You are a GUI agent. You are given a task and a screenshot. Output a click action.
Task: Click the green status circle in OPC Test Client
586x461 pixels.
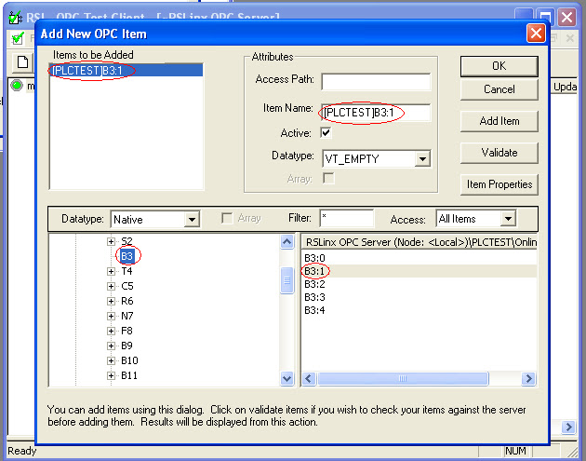click(17, 86)
